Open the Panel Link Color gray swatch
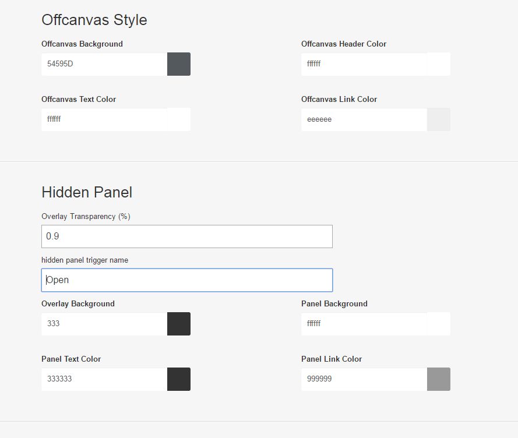This screenshot has height=438, width=518. [438, 379]
